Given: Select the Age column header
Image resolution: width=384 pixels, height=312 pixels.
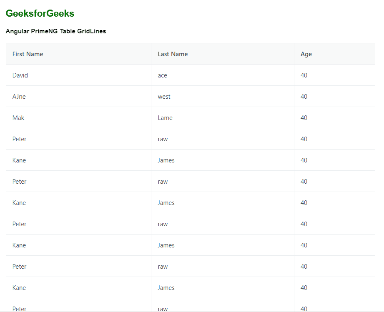Looking at the screenshot, I should (x=306, y=54).
